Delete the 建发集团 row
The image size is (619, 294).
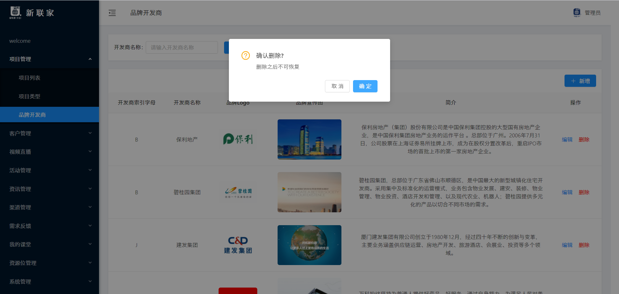coord(584,245)
